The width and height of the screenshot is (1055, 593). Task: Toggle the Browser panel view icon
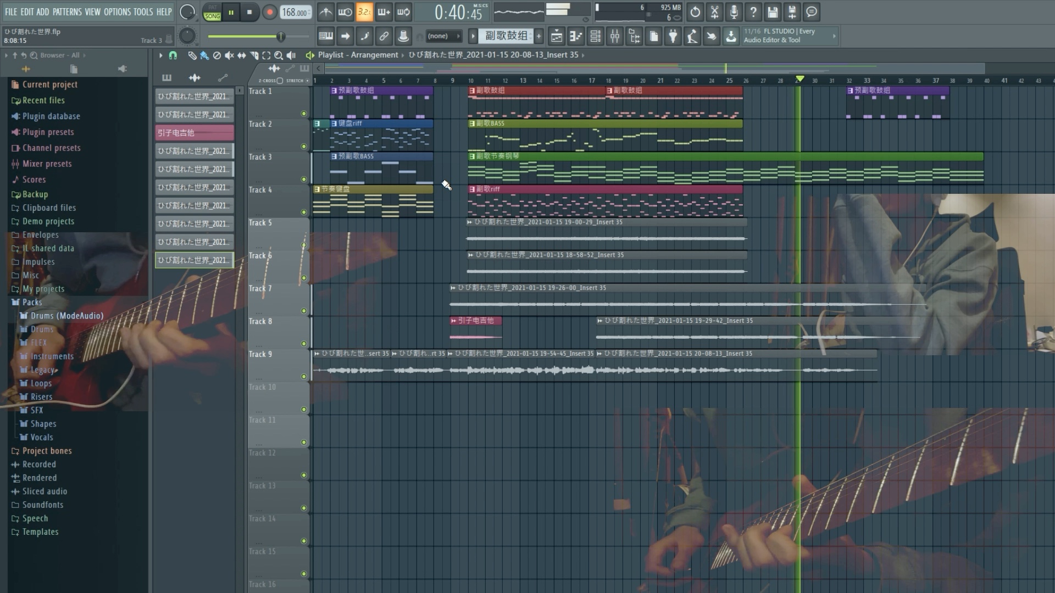pos(634,36)
